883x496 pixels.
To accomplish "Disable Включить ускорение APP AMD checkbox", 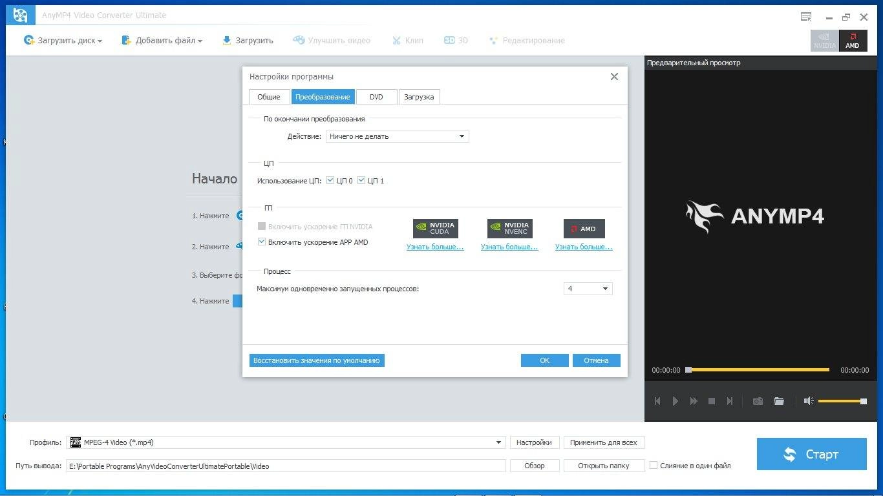I will pyautogui.click(x=262, y=242).
